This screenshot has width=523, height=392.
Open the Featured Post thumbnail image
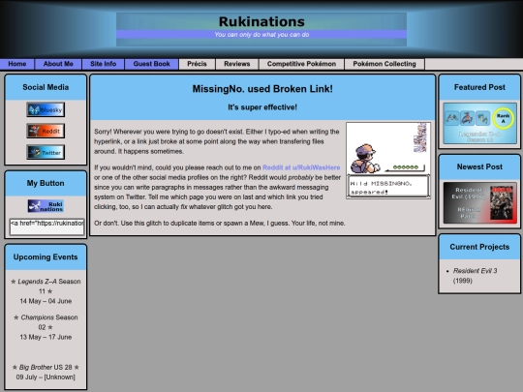479,123
